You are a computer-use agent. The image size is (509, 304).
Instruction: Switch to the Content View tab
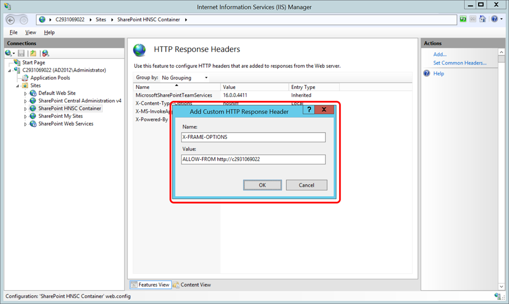pos(192,285)
